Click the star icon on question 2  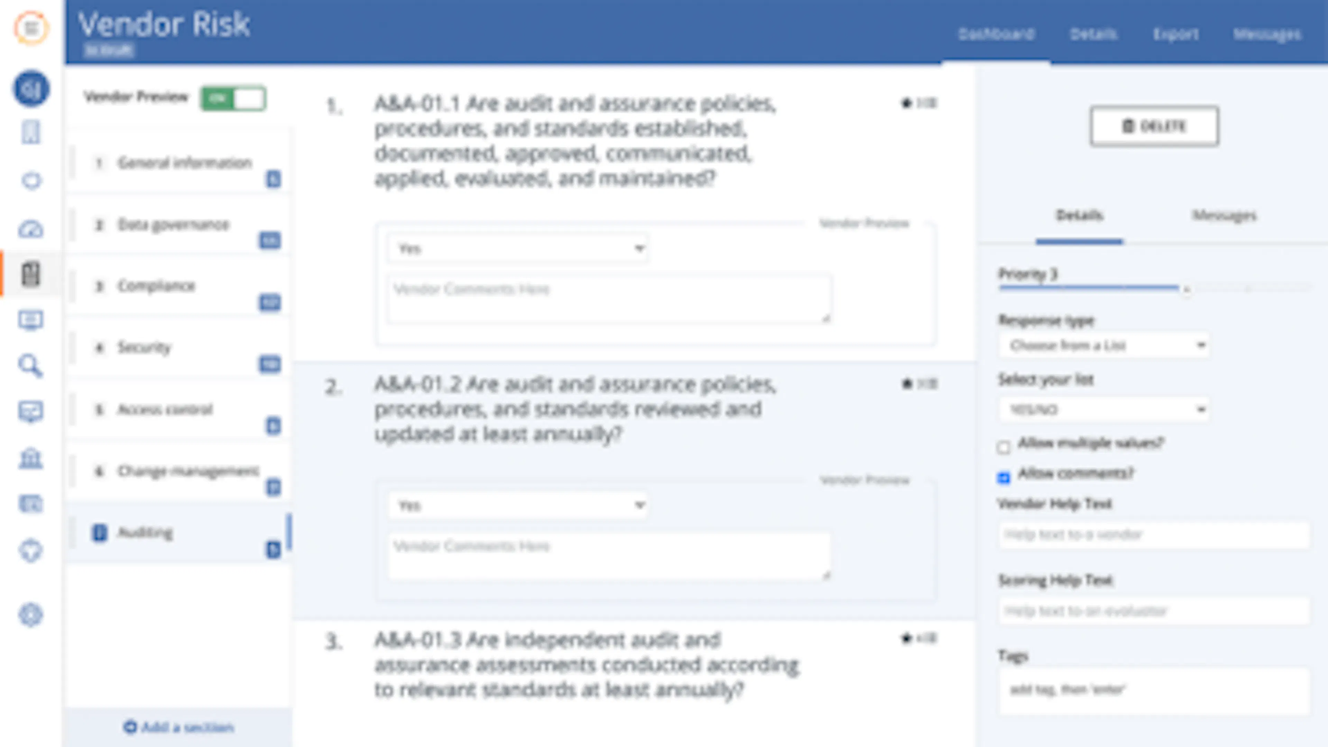point(907,384)
